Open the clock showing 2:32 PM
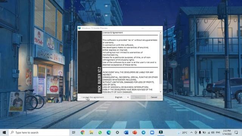This screenshot has width=242, height=136. [227, 133]
